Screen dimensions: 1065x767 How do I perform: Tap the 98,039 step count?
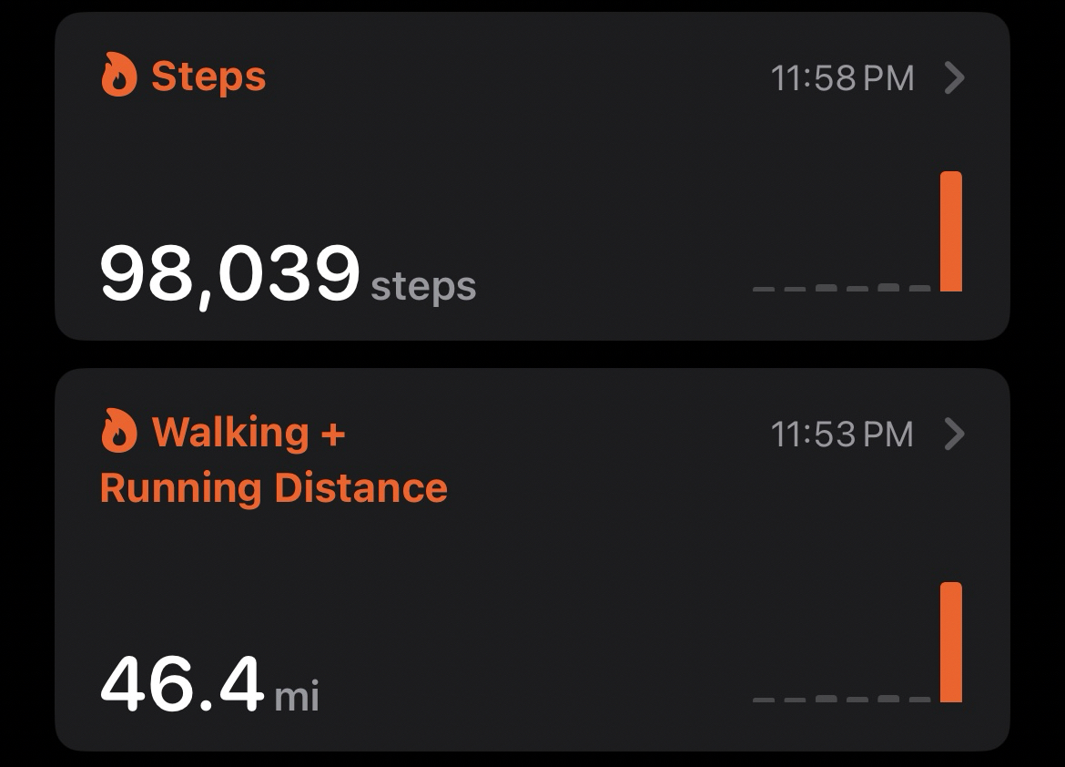tap(229, 273)
